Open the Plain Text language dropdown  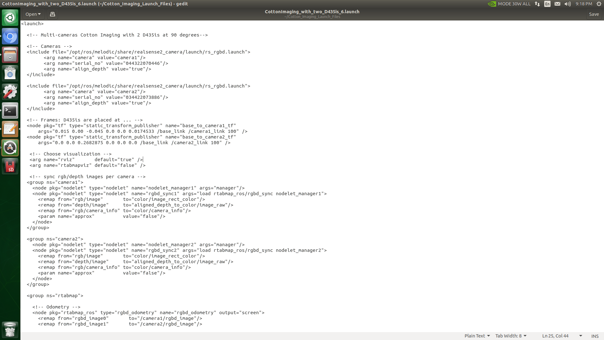[x=477, y=336]
